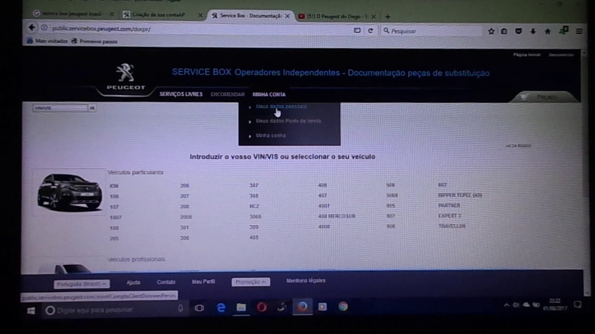Select Meus dados Ponto de Venda entry

289,121
